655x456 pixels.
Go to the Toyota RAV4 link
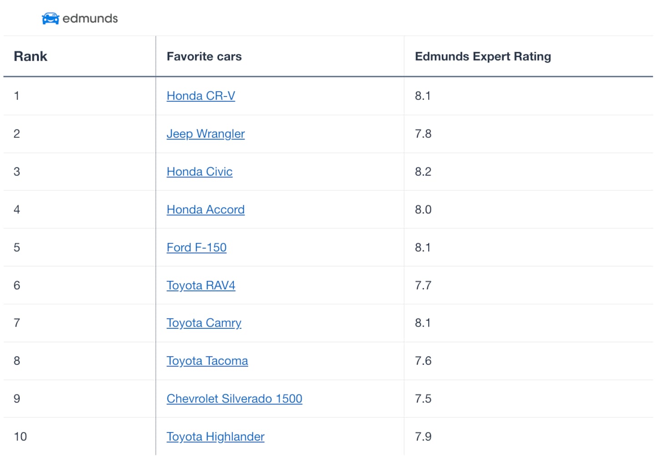201,286
